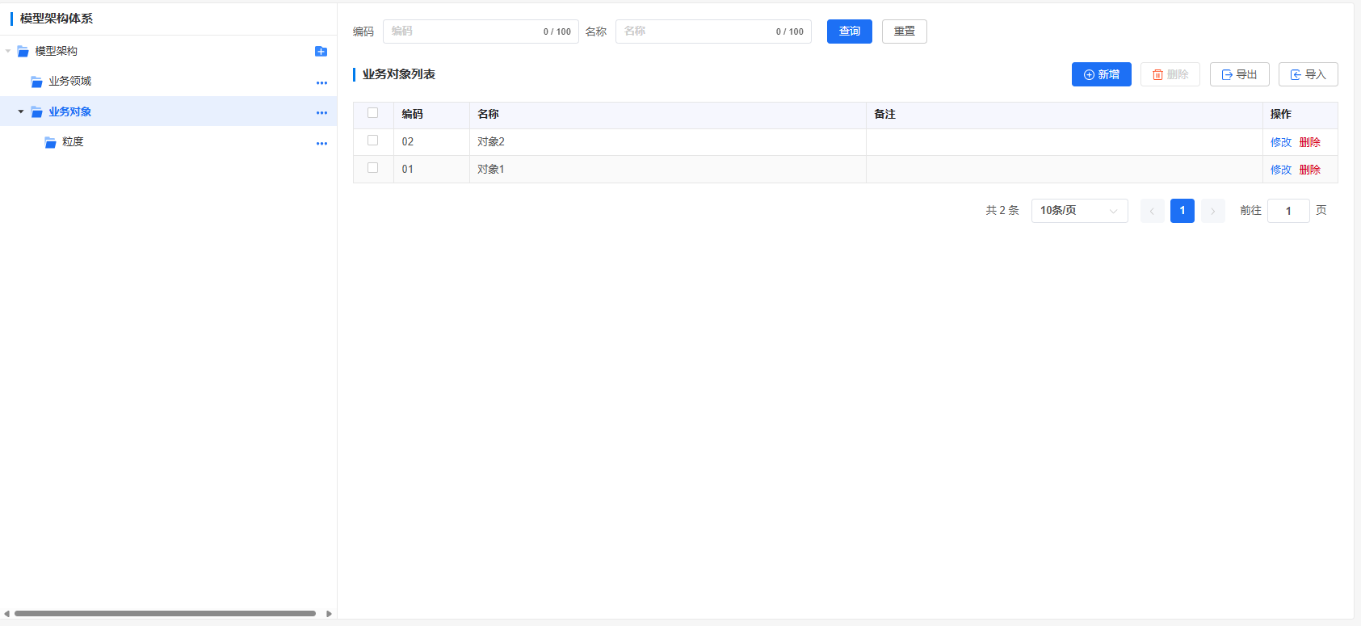
Task: Click the 备注 column header
Action: [x=1064, y=115]
